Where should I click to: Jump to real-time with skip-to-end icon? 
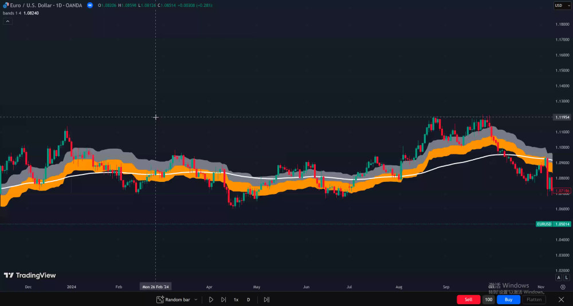pyautogui.click(x=267, y=300)
